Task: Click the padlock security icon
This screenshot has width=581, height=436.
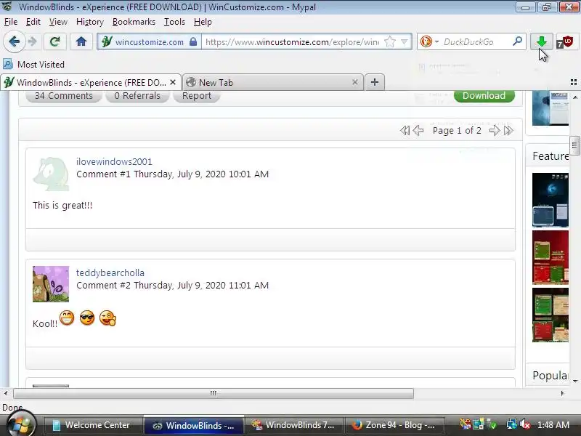Action: coord(193,41)
